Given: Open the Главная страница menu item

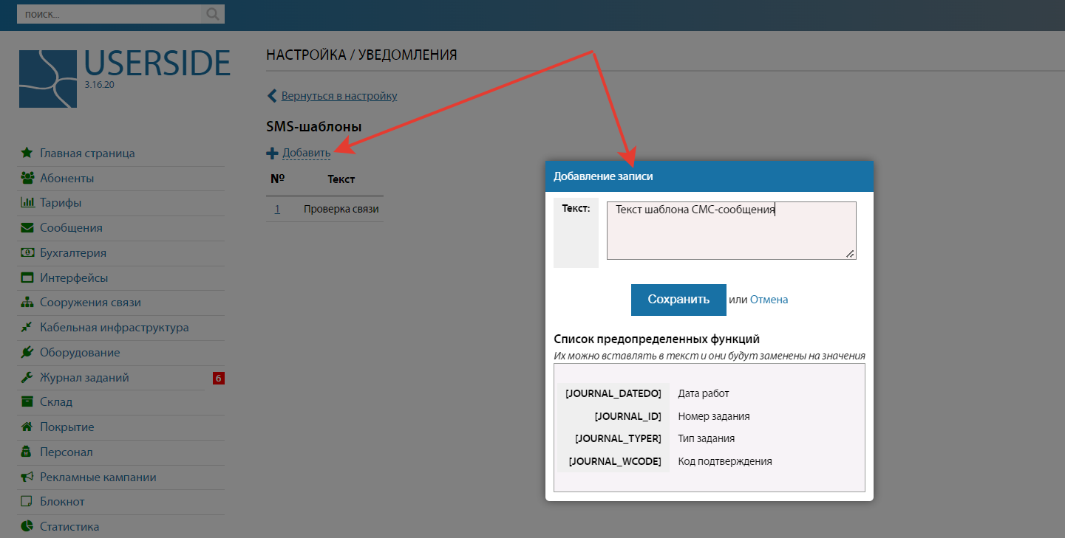Looking at the screenshot, I should pyautogui.click(x=87, y=154).
